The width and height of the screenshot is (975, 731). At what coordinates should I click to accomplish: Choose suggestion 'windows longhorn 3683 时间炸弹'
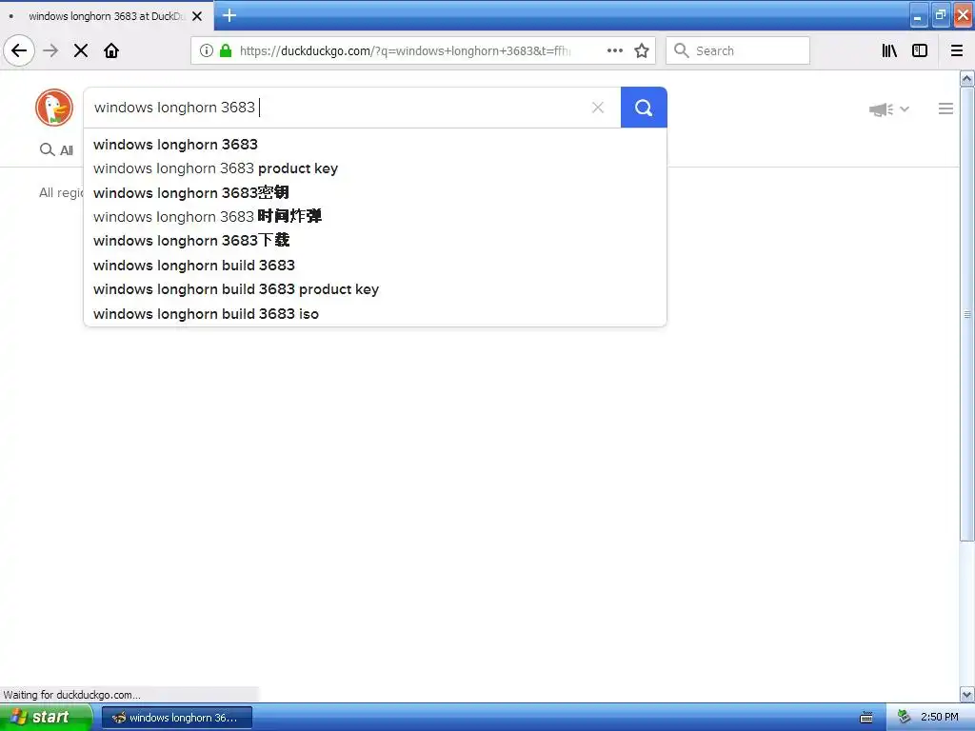coord(375,216)
